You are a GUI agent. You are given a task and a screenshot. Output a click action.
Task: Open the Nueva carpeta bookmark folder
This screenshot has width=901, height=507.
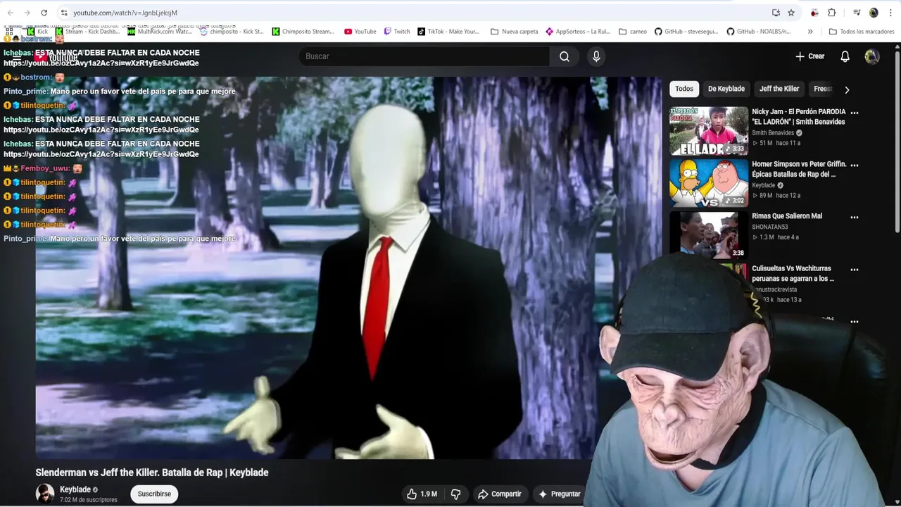click(515, 31)
